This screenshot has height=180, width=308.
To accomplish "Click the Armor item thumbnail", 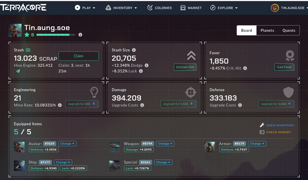I will tap(210, 147).
